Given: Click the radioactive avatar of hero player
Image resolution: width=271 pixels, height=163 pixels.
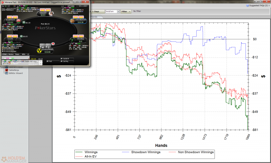Looking at the screenshot, I should [39, 51].
